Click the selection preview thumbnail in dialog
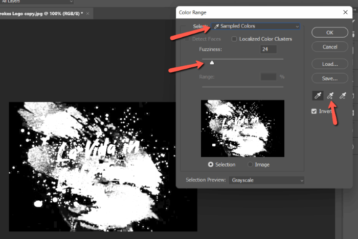This screenshot has height=239, width=358. (243, 128)
